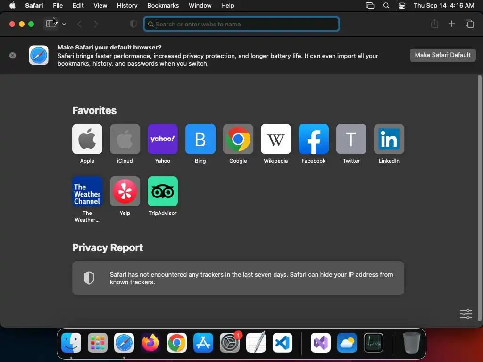Open the History menu
The height and width of the screenshot is (362, 483).
(x=127, y=5)
